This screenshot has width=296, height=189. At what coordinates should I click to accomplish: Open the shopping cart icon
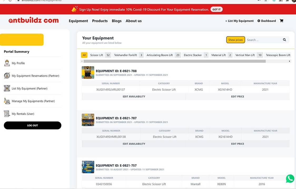tap(282, 21)
